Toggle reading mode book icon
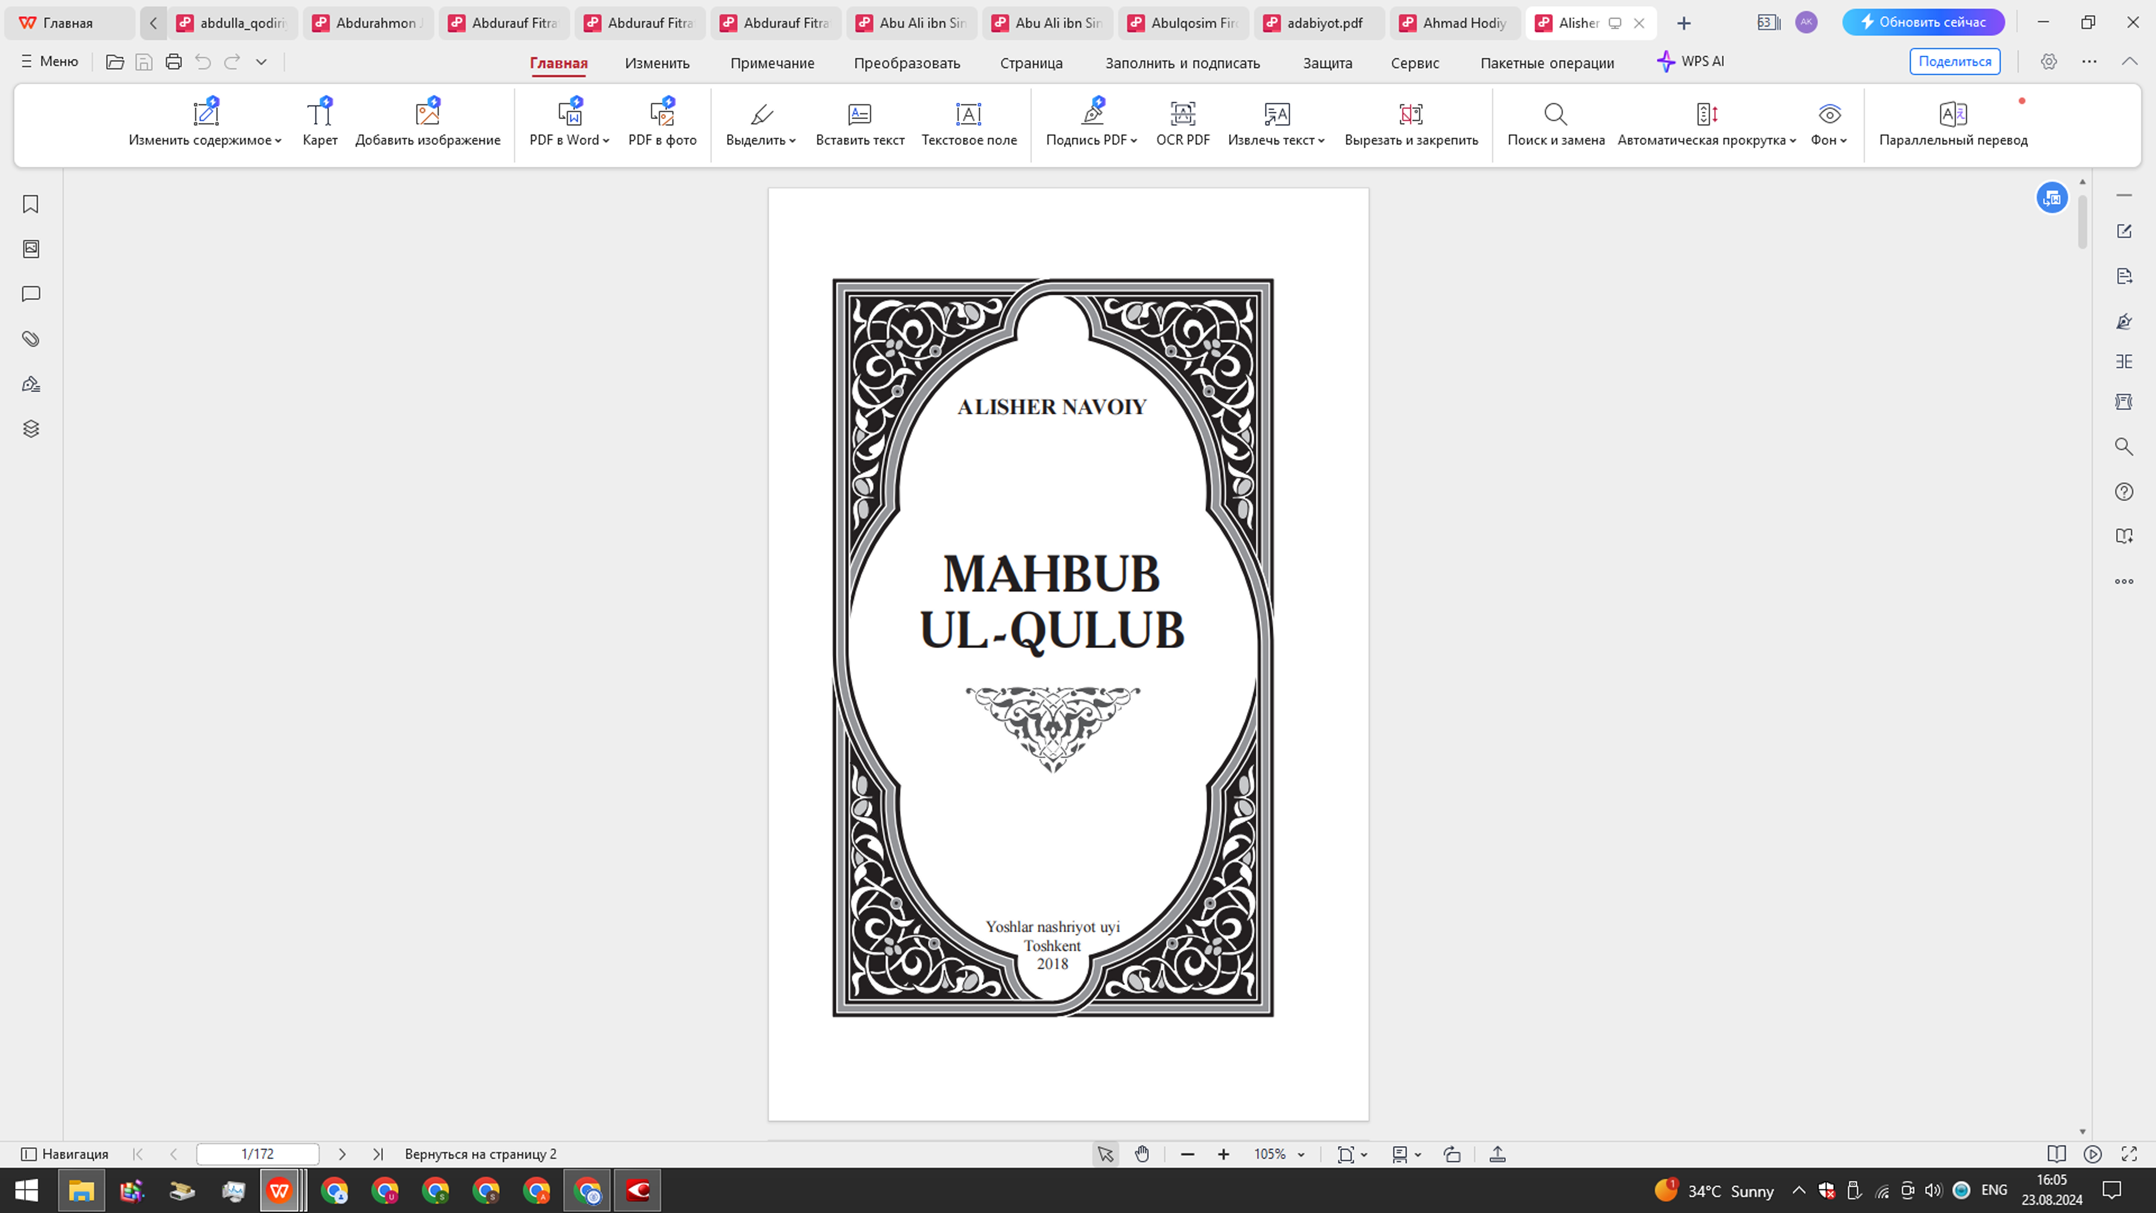The width and height of the screenshot is (2156, 1213). (x=2055, y=1155)
